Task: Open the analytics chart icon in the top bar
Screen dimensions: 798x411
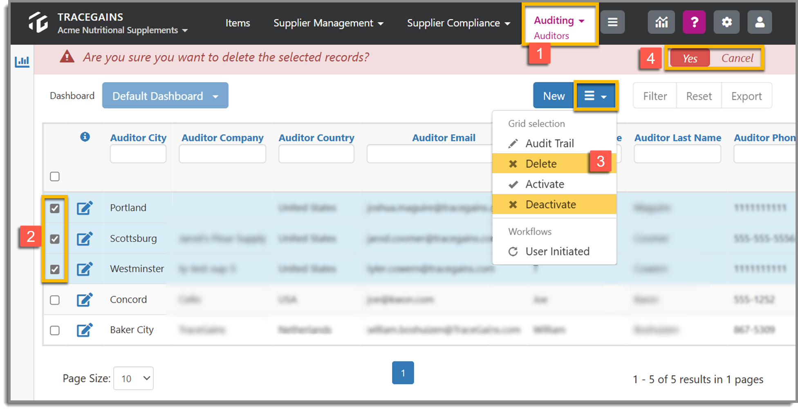Action: coord(661,22)
